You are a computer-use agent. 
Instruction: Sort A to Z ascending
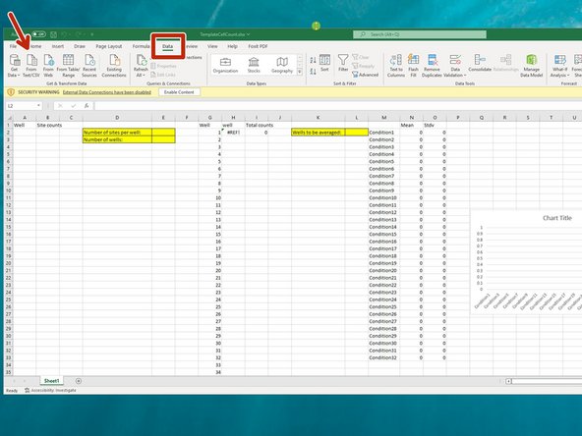pos(313,60)
